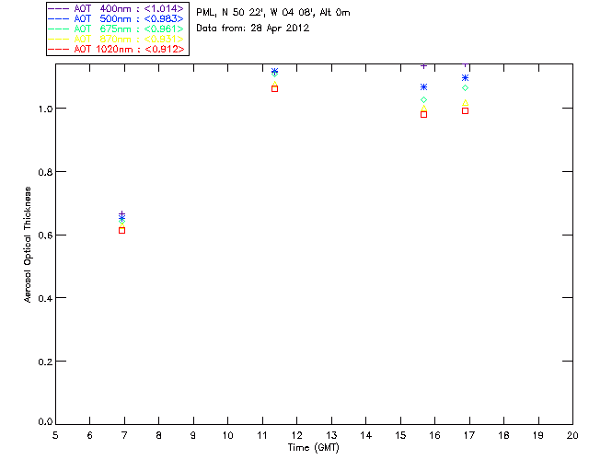Click the yellow triangle marker between times 11 and 12

click(x=274, y=84)
